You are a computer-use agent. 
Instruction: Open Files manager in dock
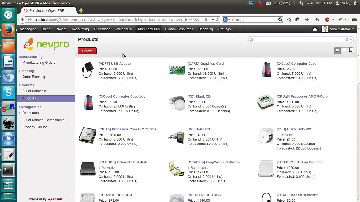[8, 46]
